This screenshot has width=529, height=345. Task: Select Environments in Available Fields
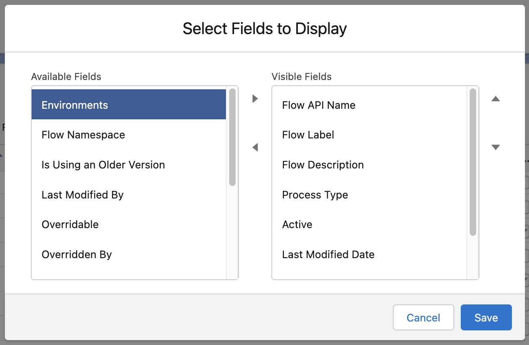pos(129,105)
